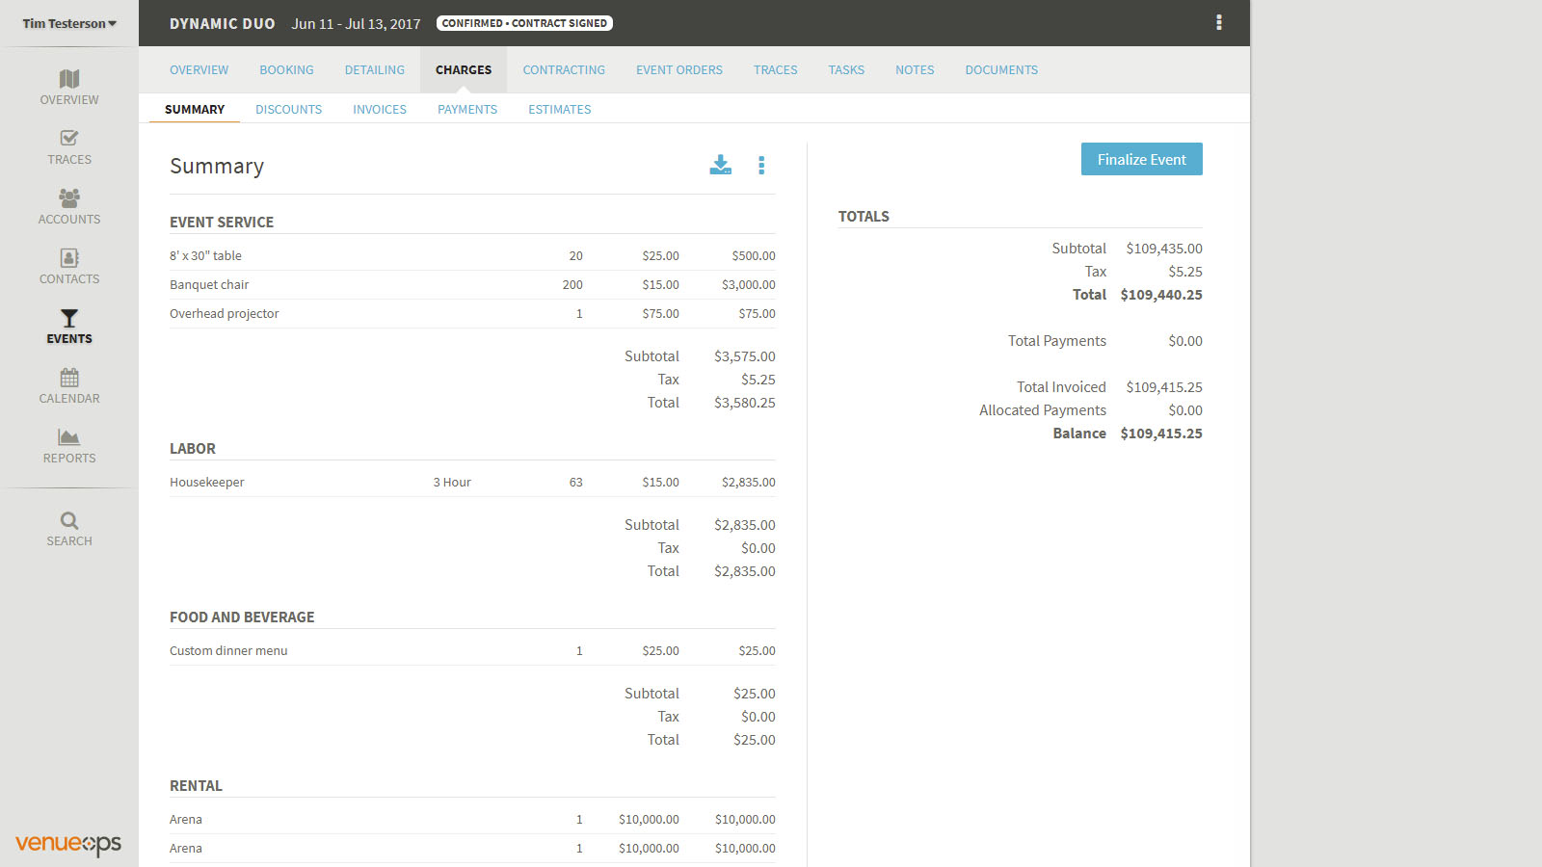Click the Search magnifier icon
This screenshot has height=867, width=1542.
[69, 521]
